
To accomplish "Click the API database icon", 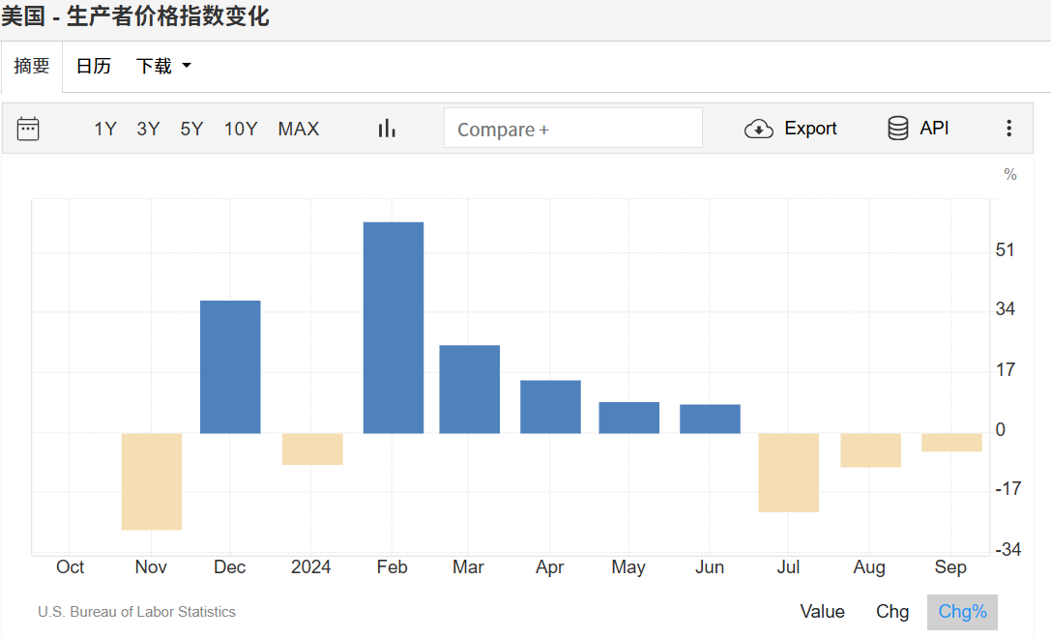I will [898, 129].
